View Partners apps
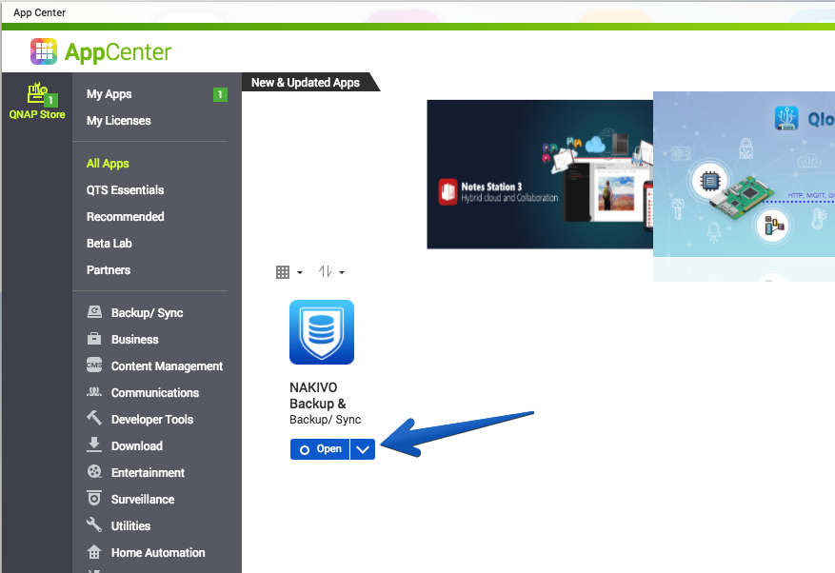 tap(109, 270)
